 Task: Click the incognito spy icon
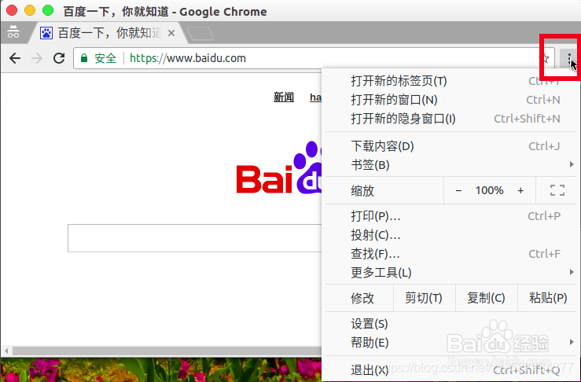13,32
